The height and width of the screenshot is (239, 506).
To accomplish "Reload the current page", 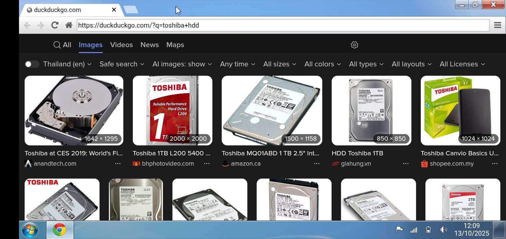I will pos(55,25).
